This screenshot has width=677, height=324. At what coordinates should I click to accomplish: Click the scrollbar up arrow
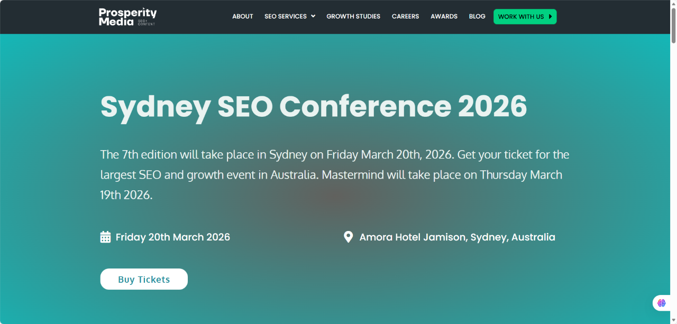[673, 3]
